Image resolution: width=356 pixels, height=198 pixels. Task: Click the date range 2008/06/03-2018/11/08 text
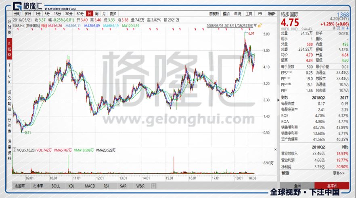point(230,26)
